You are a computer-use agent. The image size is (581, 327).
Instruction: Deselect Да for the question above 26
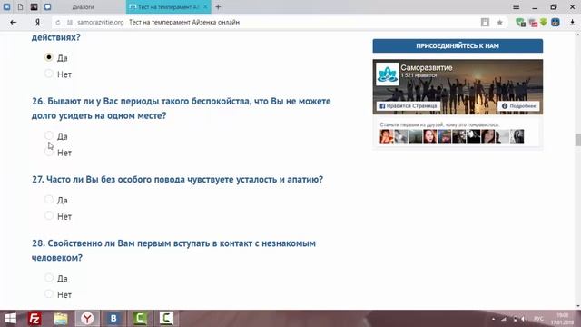click(x=48, y=57)
